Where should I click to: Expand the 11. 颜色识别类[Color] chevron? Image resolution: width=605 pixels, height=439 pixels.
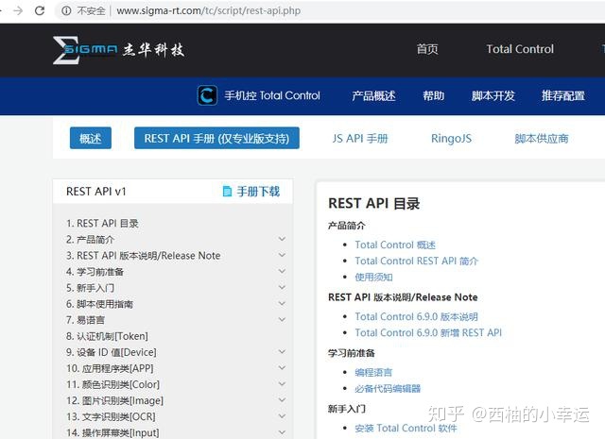pyautogui.click(x=282, y=384)
